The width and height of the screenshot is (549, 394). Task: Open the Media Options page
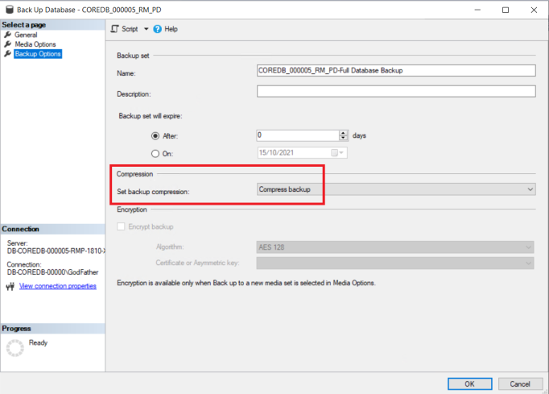pyautogui.click(x=35, y=44)
